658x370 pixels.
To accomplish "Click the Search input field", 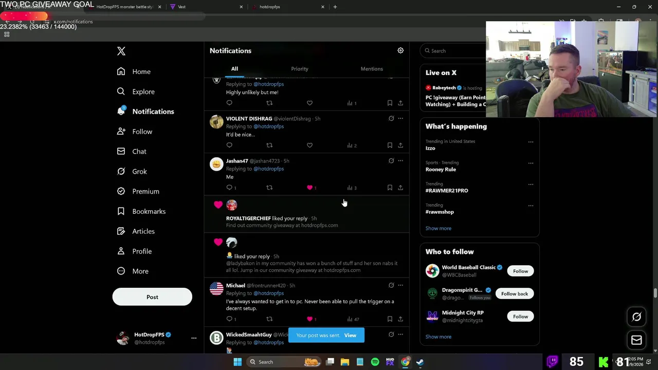I will 452,51.
